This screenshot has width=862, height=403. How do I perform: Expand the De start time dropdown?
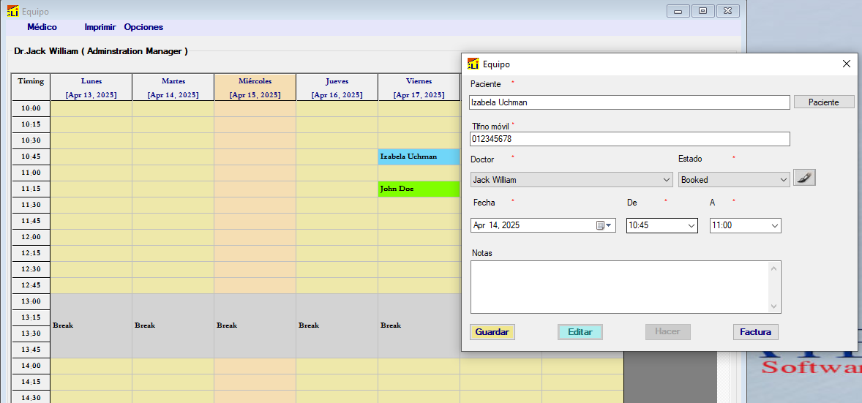[x=692, y=226]
